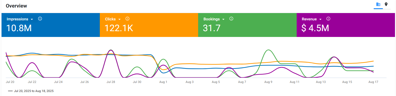The width and height of the screenshot is (396, 96).
Task: Switch to the building (property) view icon
Action: tap(378, 4)
